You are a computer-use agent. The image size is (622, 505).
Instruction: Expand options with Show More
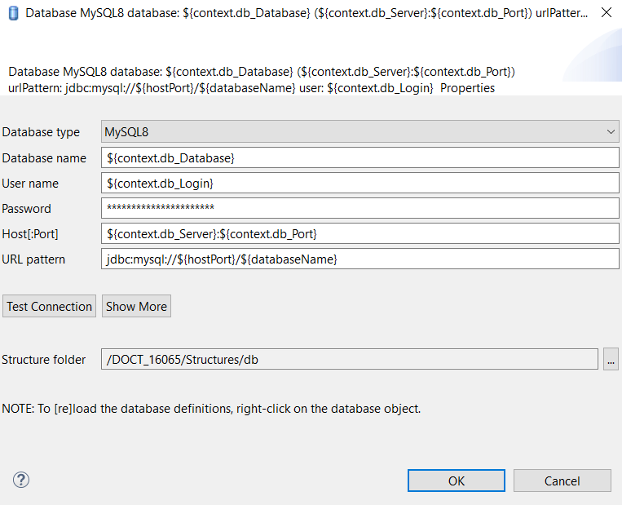point(136,307)
